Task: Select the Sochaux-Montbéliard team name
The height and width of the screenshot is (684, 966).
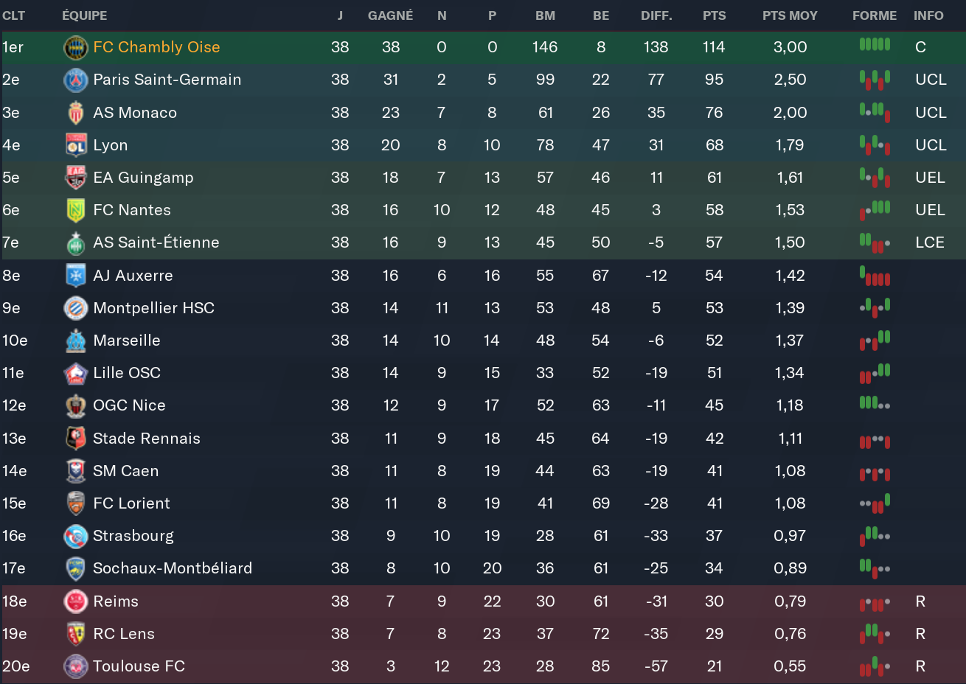Action: coord(173,568)
